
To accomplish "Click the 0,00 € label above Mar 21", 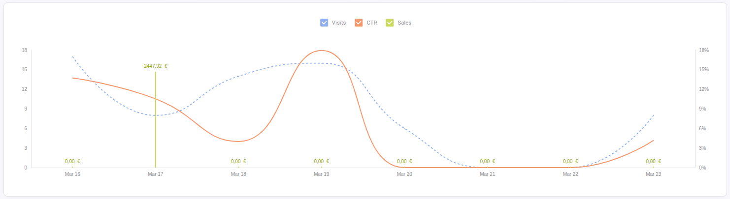I will [x=487, y=161].
